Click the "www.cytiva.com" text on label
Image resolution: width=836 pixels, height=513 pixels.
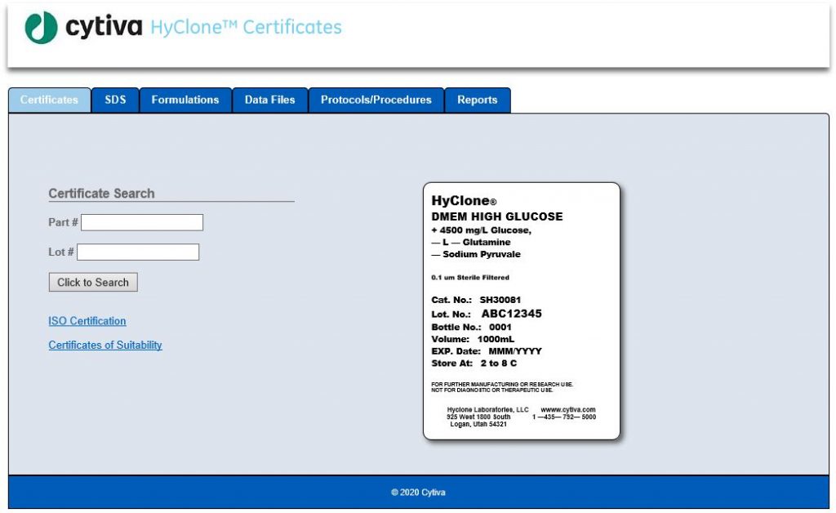click(x=568, y=409)
